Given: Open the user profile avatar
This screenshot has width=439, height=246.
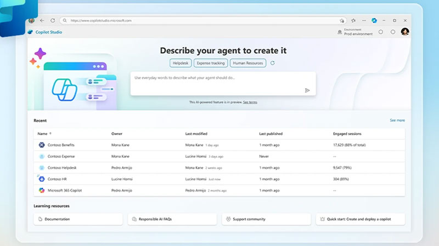Looking at the screenshot, I should [x=405, y=32].
